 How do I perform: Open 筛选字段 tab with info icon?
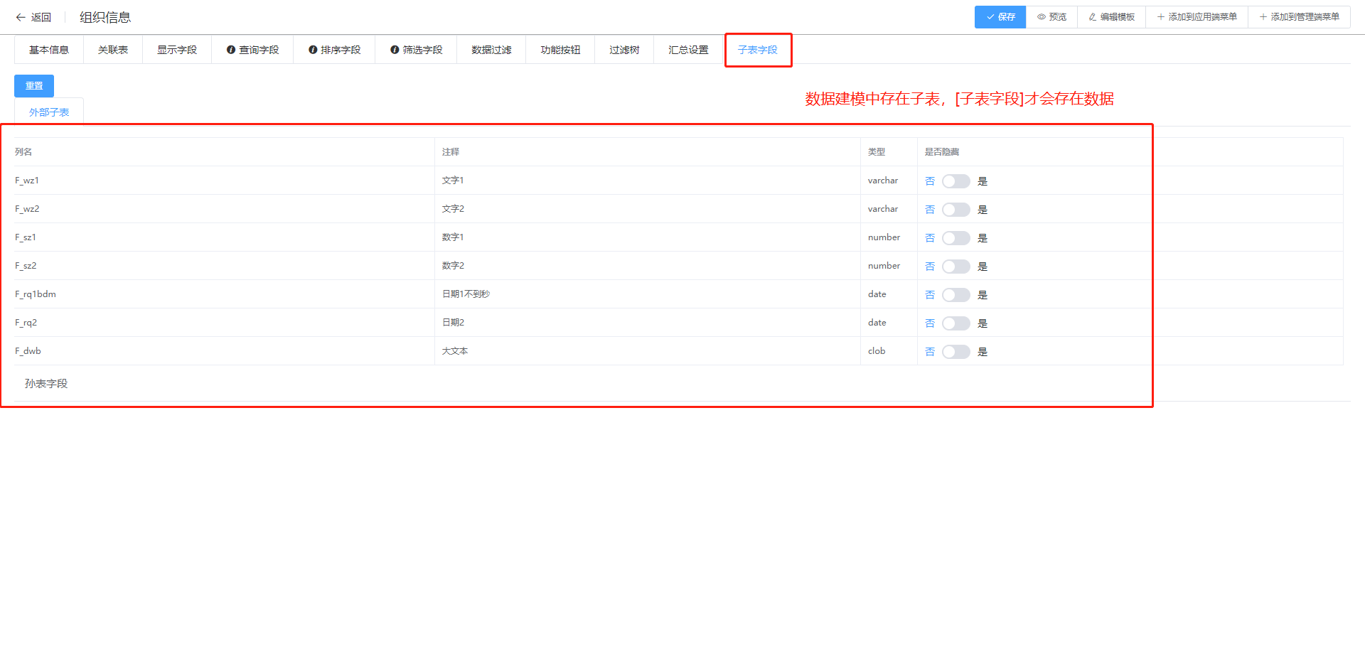pos(416,50)
